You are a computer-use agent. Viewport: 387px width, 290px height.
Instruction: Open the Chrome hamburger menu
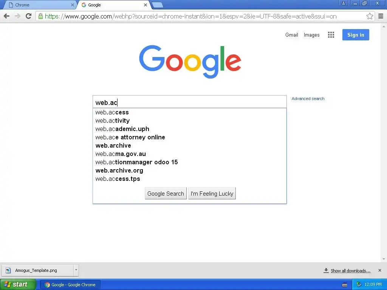click(381, 16)
